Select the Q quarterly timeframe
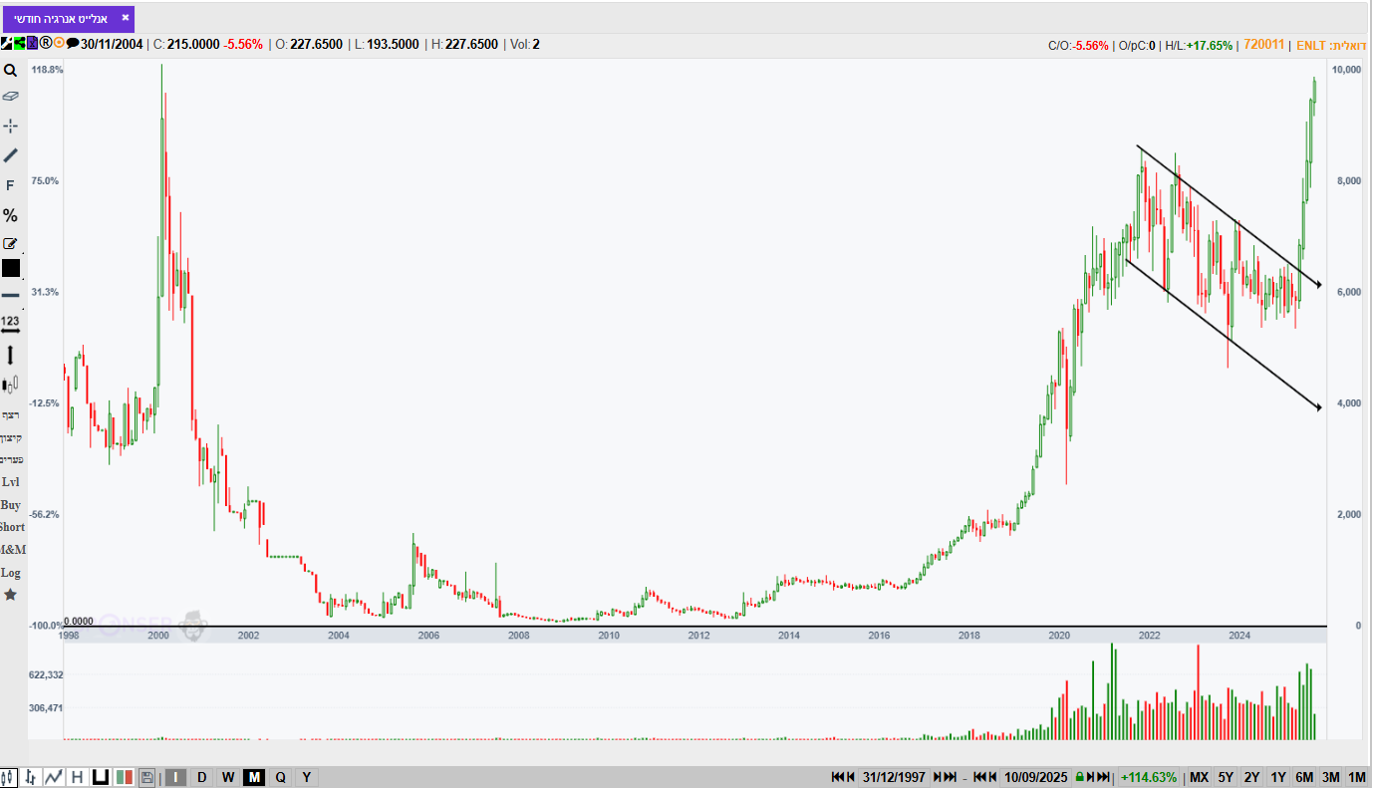The height and width of the screenshot is (788, 1374). [x=280, y=777]
